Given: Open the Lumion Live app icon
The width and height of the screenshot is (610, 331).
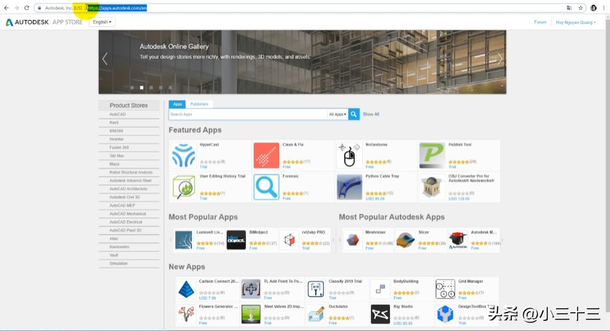Looking at the screenshot, I should [x=184, y=240].
